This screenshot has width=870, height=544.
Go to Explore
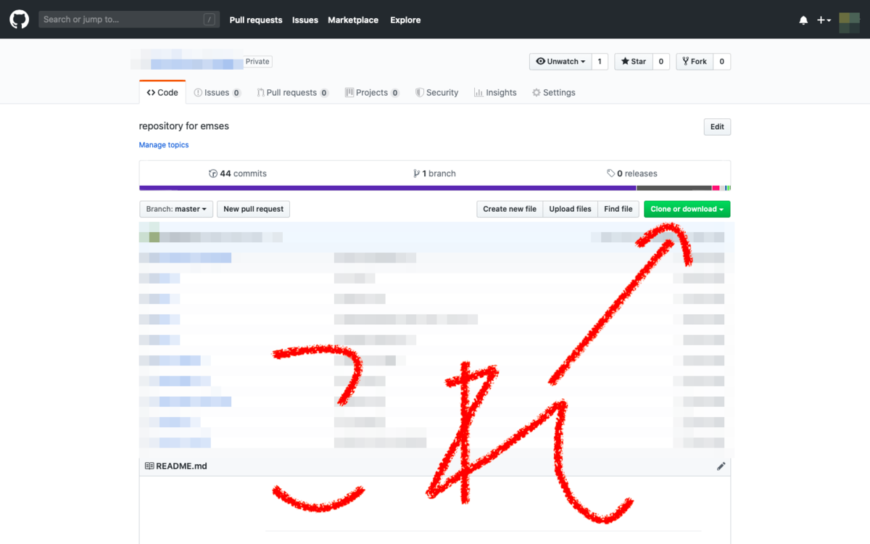[405, 20]
